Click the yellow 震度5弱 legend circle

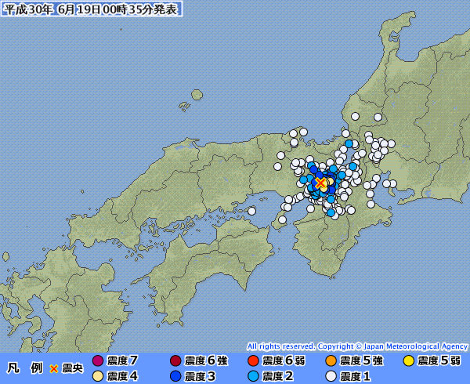(x=409, y=360)
